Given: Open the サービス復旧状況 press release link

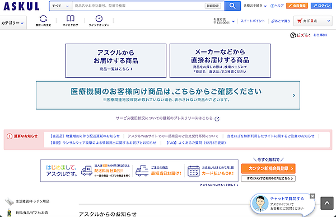Looking at the screenshot, I should 164,118.
